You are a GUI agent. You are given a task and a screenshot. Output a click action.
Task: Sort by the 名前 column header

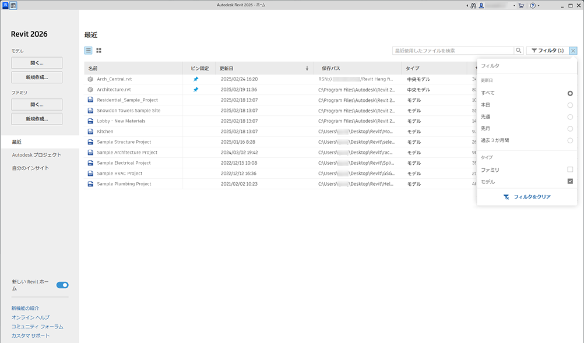pyautogui.click(x=133, y=69)
